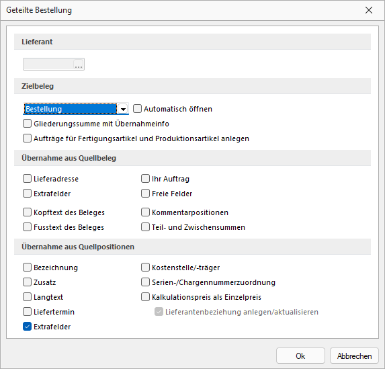The width and height of the screenshot is (385, 369).
Task: Confirm dialog with Ok button
Action: 300,356
